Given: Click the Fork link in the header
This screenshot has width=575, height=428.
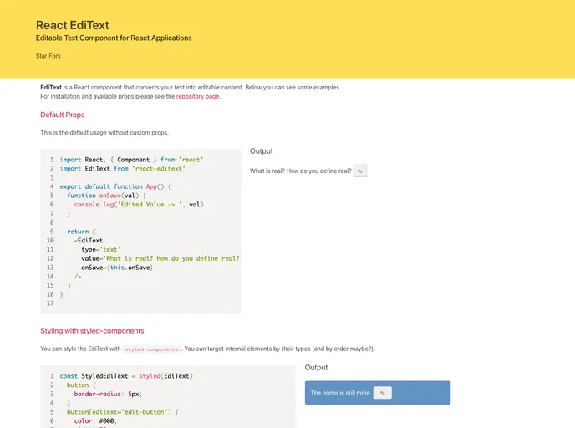Looking at the screenshot, I should tap(54, 56).
